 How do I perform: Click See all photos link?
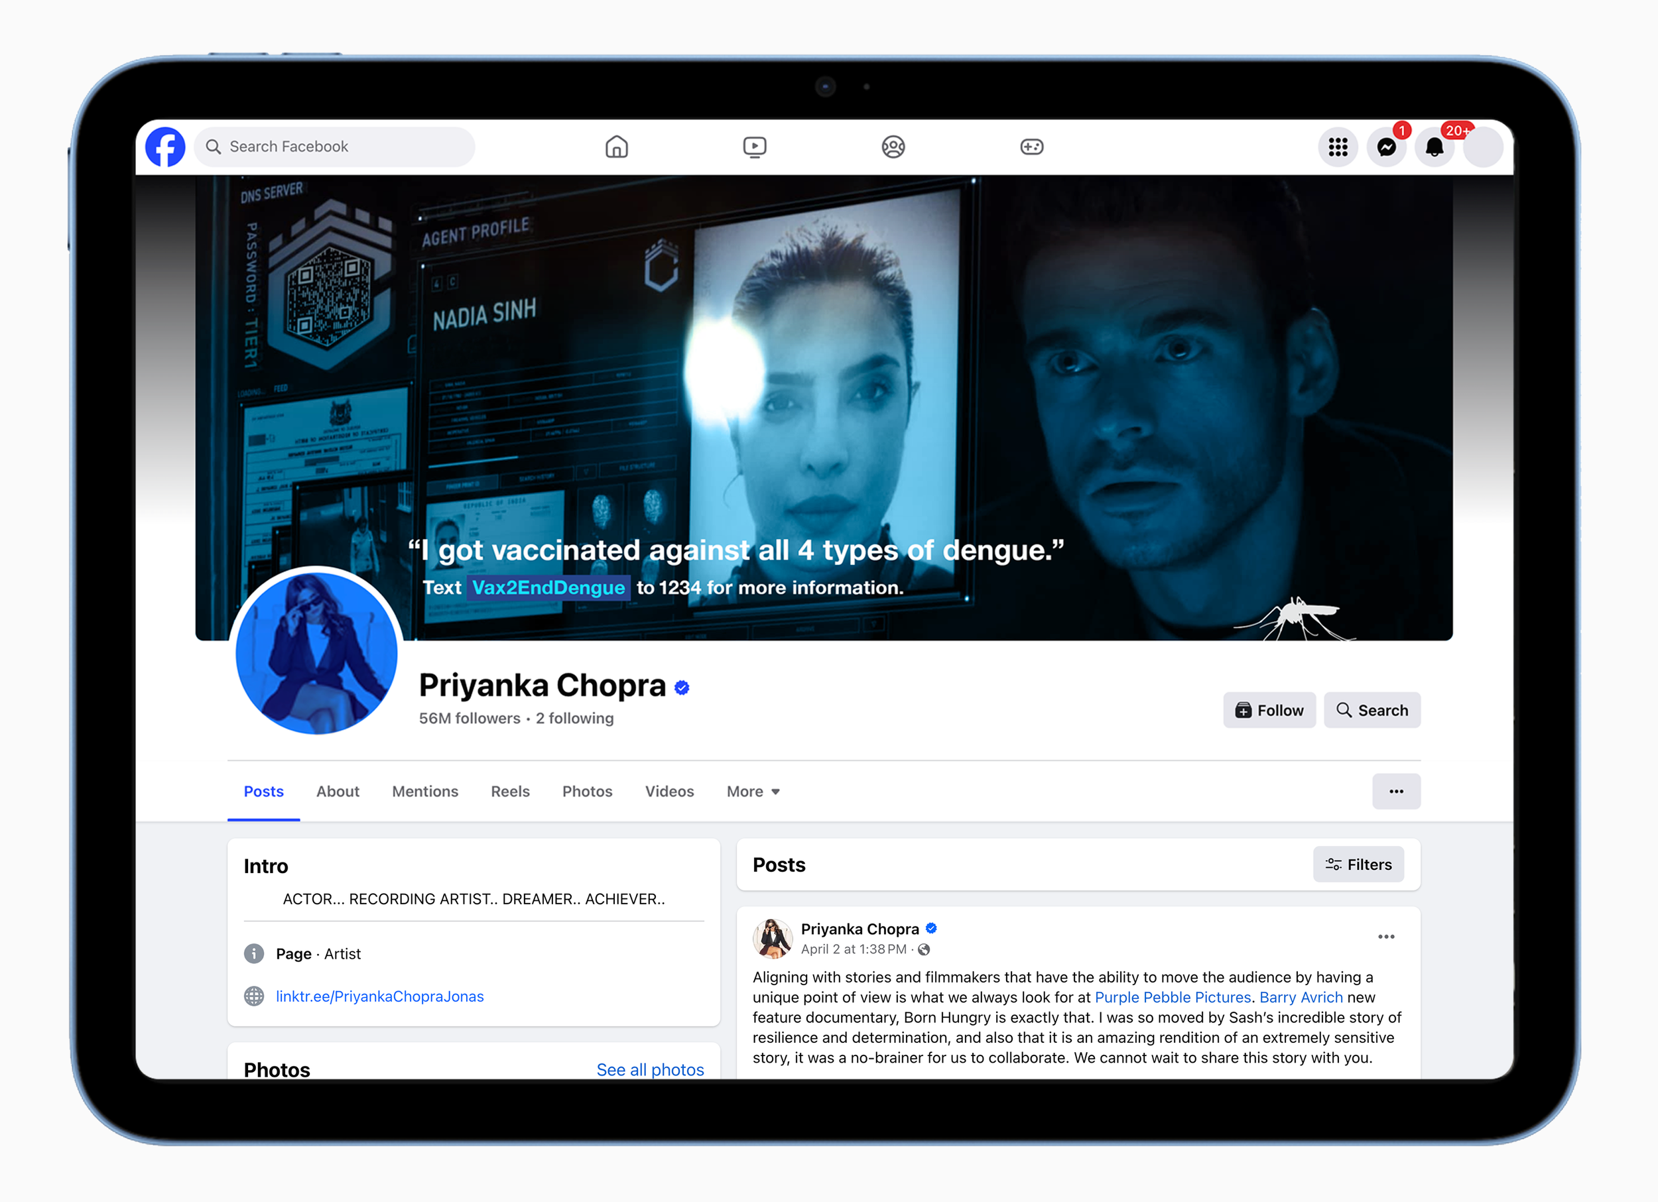650,1070
